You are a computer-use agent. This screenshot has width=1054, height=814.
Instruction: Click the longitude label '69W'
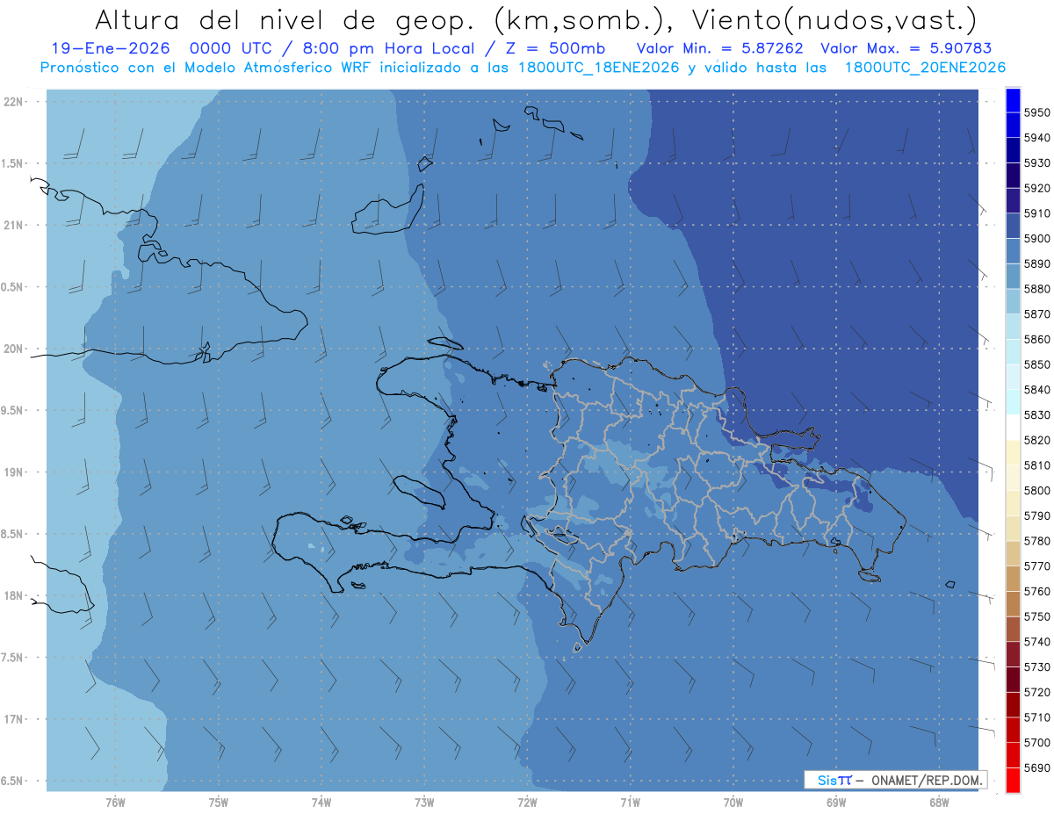click(x=836, y=803)
